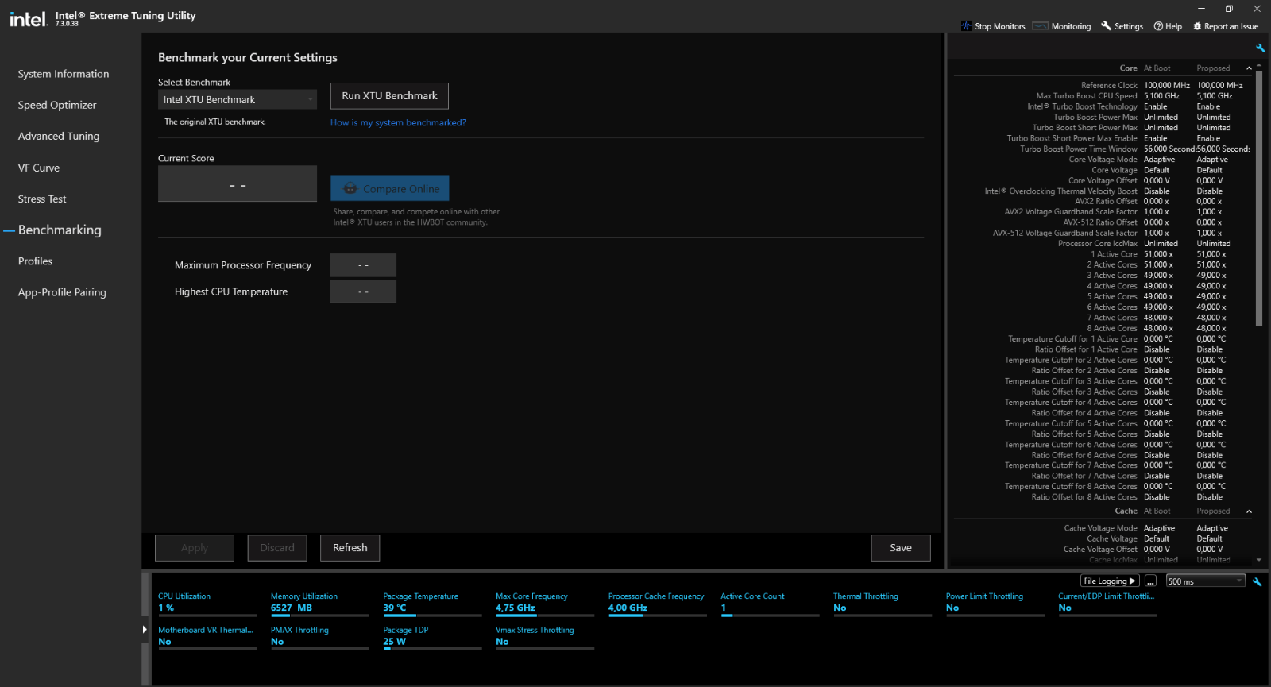The width and height of the screenshot is (1271, 687).
Task: Open App-Profile Pairing
Action: 62,292
